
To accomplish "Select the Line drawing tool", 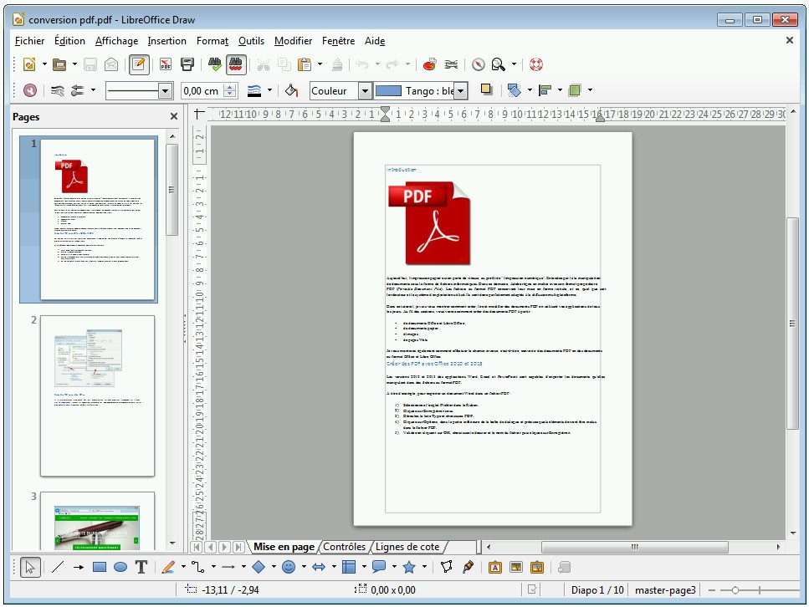I will pos(58,567).
